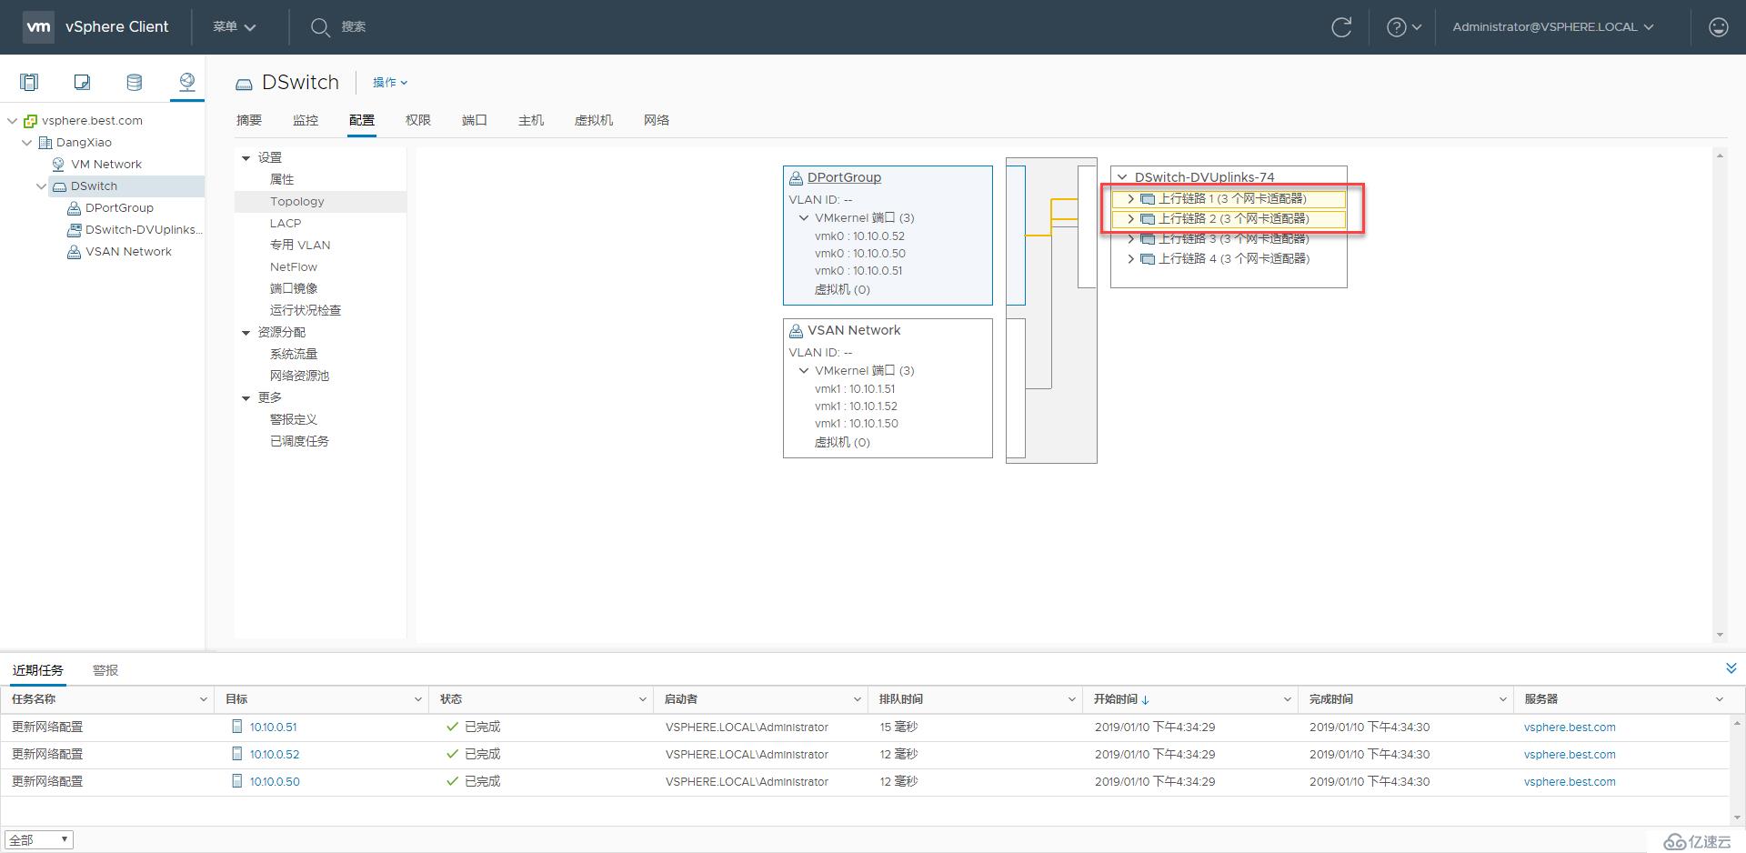This screenshot has width=1746, height=853.
Task: Open vsphere.best.com server link in first task row
Action: pos(1570,728)
